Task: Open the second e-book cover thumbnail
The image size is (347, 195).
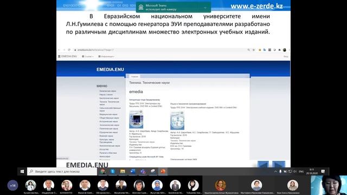Action: 177,120
